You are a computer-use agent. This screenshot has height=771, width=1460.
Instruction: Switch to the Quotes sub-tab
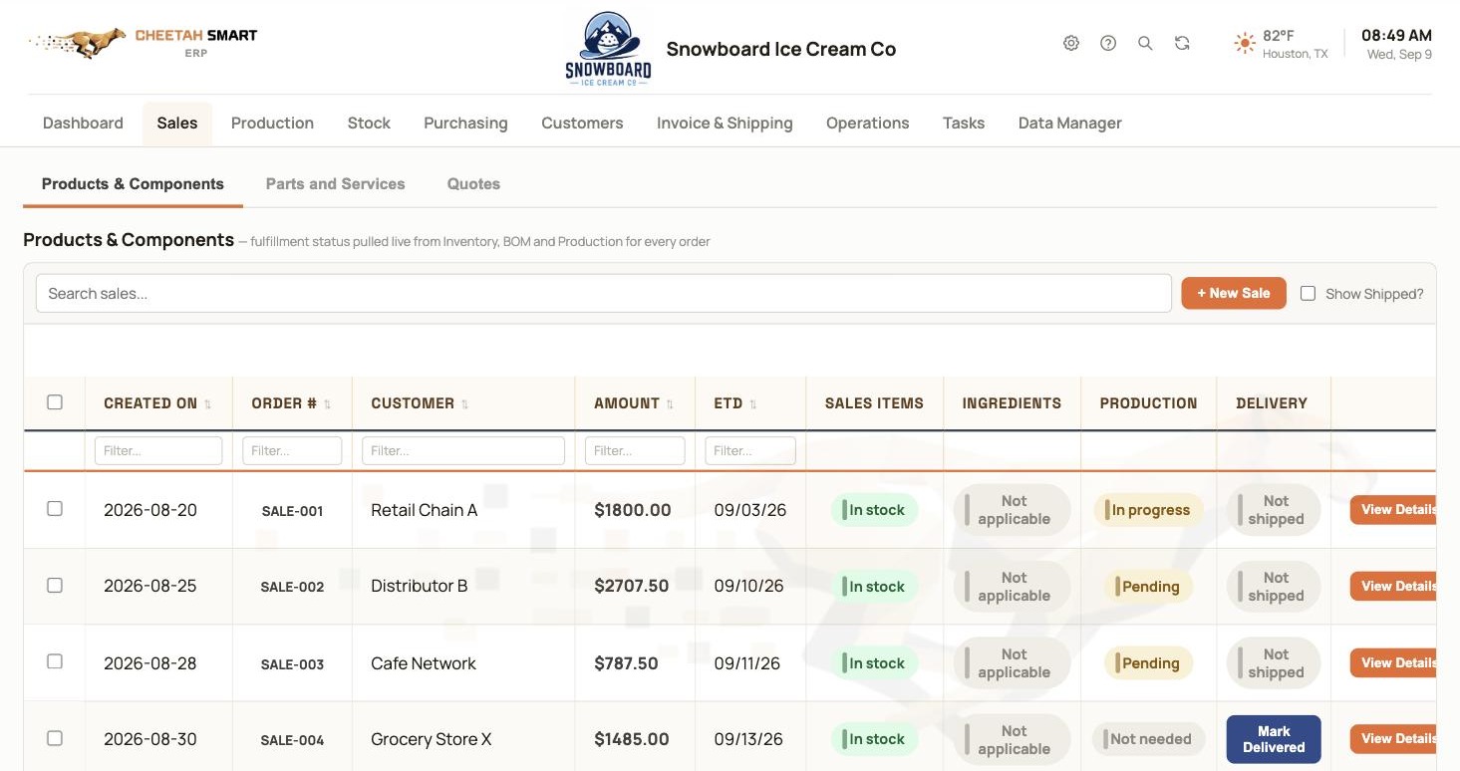click(473, 184)
